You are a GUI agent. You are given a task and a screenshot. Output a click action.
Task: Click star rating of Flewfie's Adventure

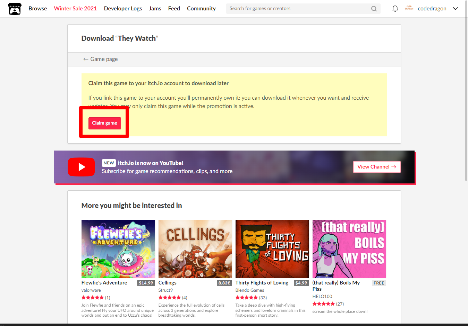(x=93, y=298)
